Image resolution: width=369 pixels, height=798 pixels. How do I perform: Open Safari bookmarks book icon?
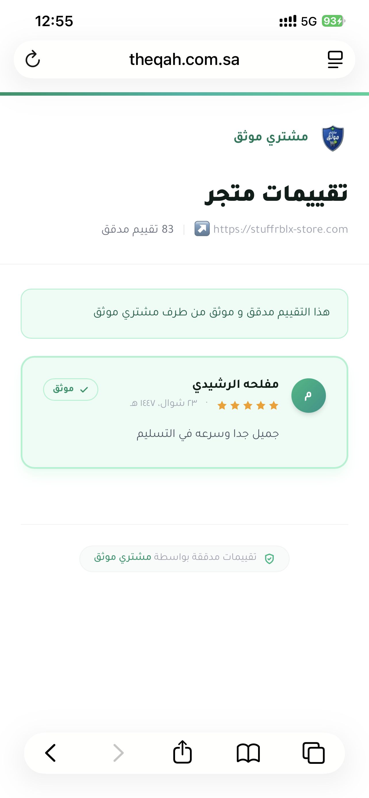click(x=248, y=753)
